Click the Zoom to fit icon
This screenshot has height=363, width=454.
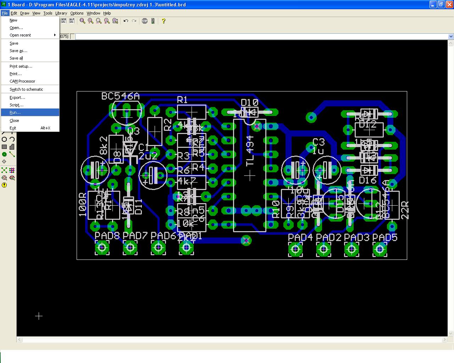click(83, 21)
